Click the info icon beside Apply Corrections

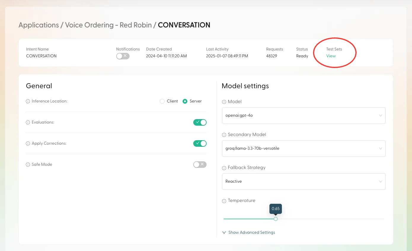[28, 143]
